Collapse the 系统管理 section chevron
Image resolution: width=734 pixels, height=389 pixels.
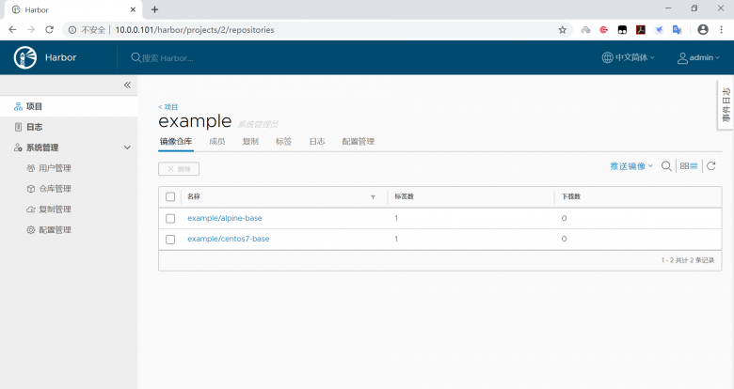point(127,148)
